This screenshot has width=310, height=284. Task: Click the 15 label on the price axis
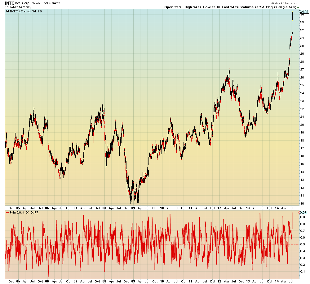point(302,164)
